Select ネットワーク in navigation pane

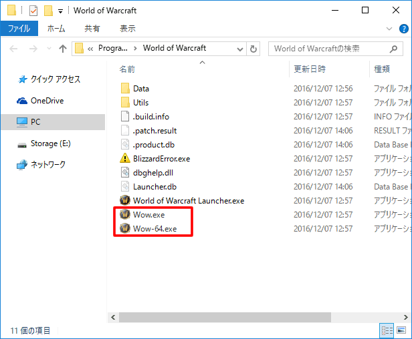[x=41, y=165]
